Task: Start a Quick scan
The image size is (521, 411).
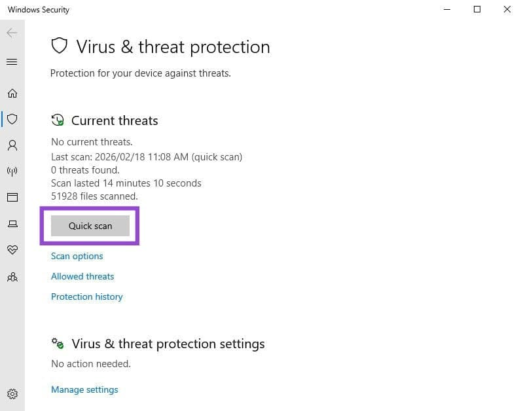Action: [x=90, y=226]
